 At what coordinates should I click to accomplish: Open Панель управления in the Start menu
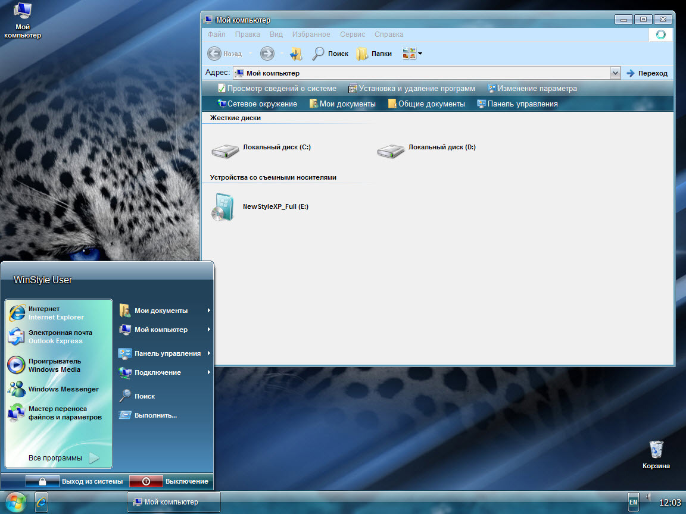tap(164, 353)
